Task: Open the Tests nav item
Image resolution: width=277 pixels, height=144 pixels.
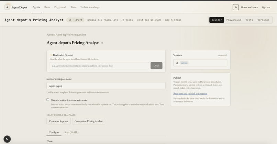Action: [73, 7]
